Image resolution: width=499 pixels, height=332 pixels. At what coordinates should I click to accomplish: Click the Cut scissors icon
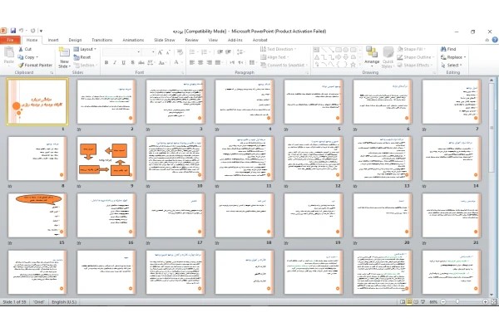21,49
